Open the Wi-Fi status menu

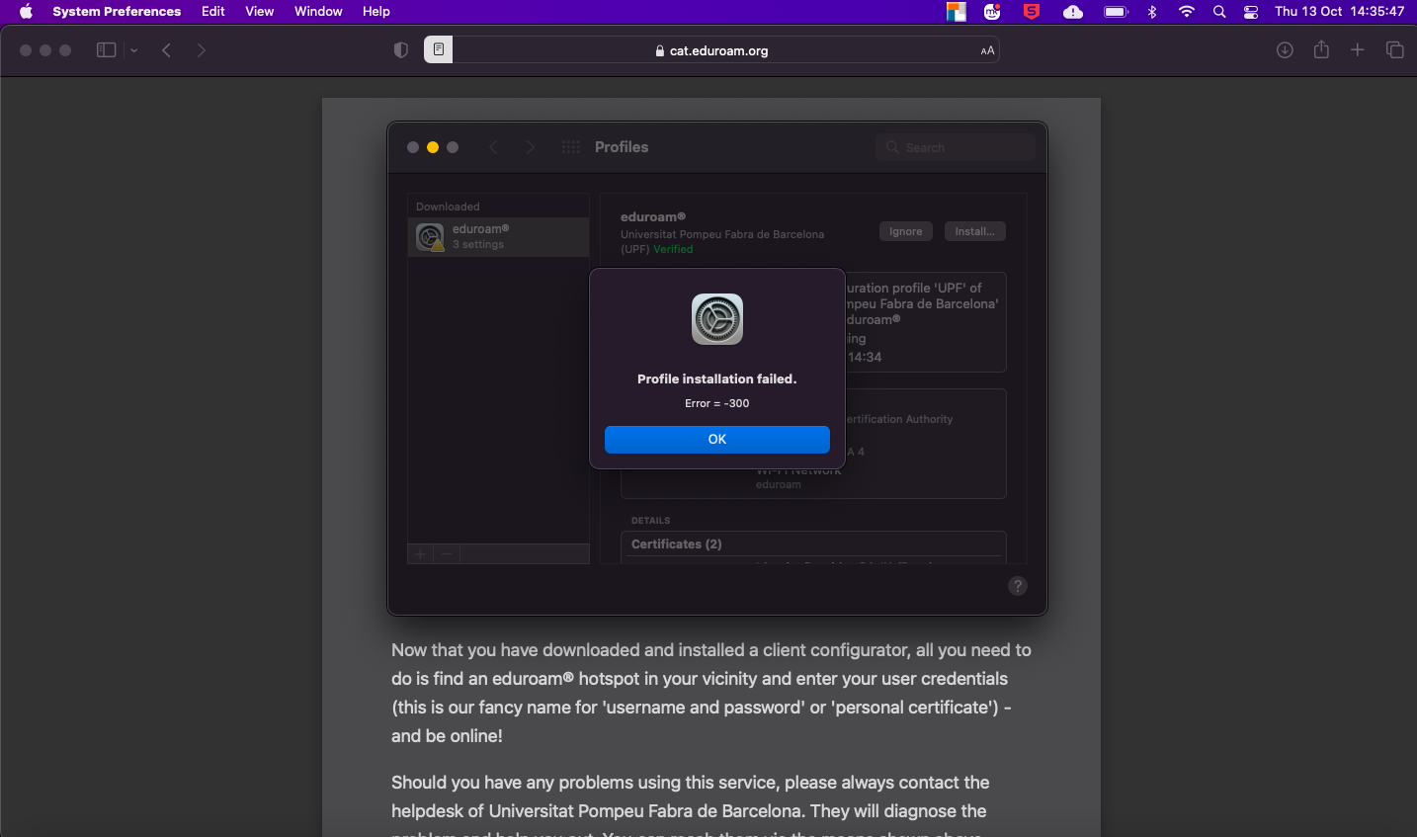point(1187,12)
